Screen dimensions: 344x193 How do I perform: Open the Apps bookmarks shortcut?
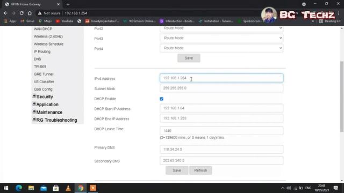pyautogui.click(x=10, y=21)
